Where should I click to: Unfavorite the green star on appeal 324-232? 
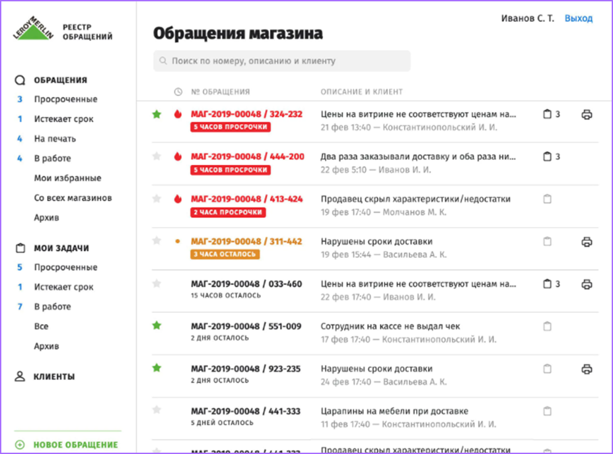point(157,113)
